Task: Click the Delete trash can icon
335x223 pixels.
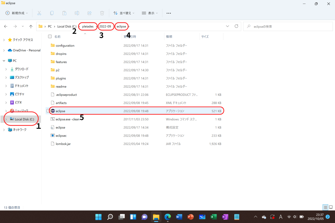Action: pyautogui.click(x=102, y=13)
